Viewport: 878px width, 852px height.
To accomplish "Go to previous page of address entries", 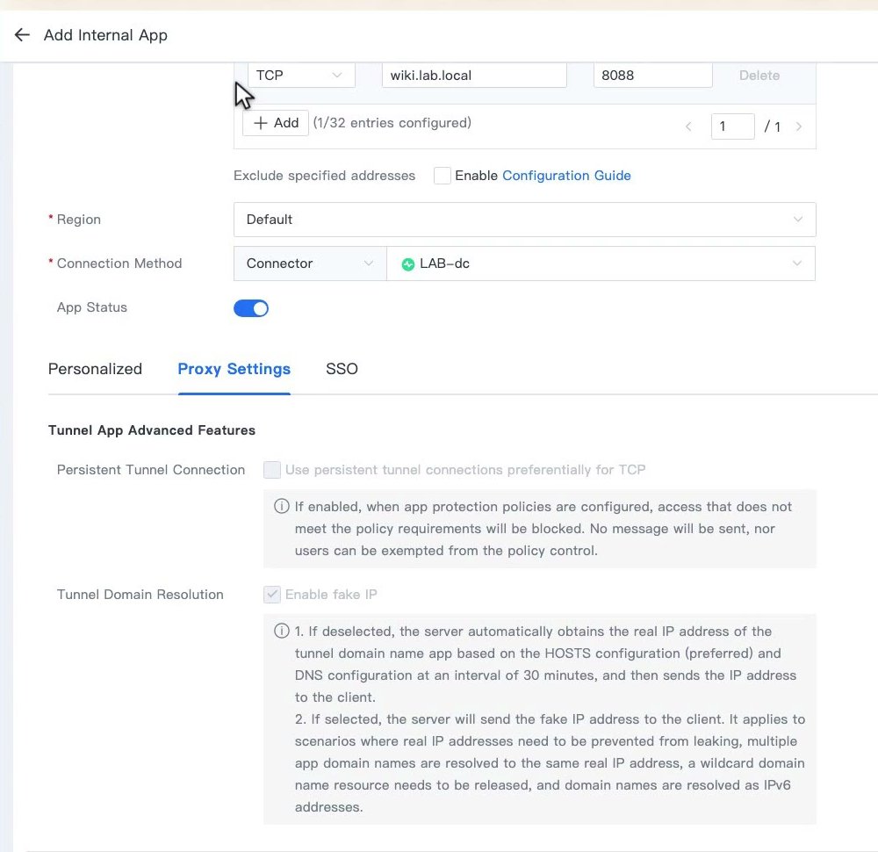I will click(x=688, y=126).
